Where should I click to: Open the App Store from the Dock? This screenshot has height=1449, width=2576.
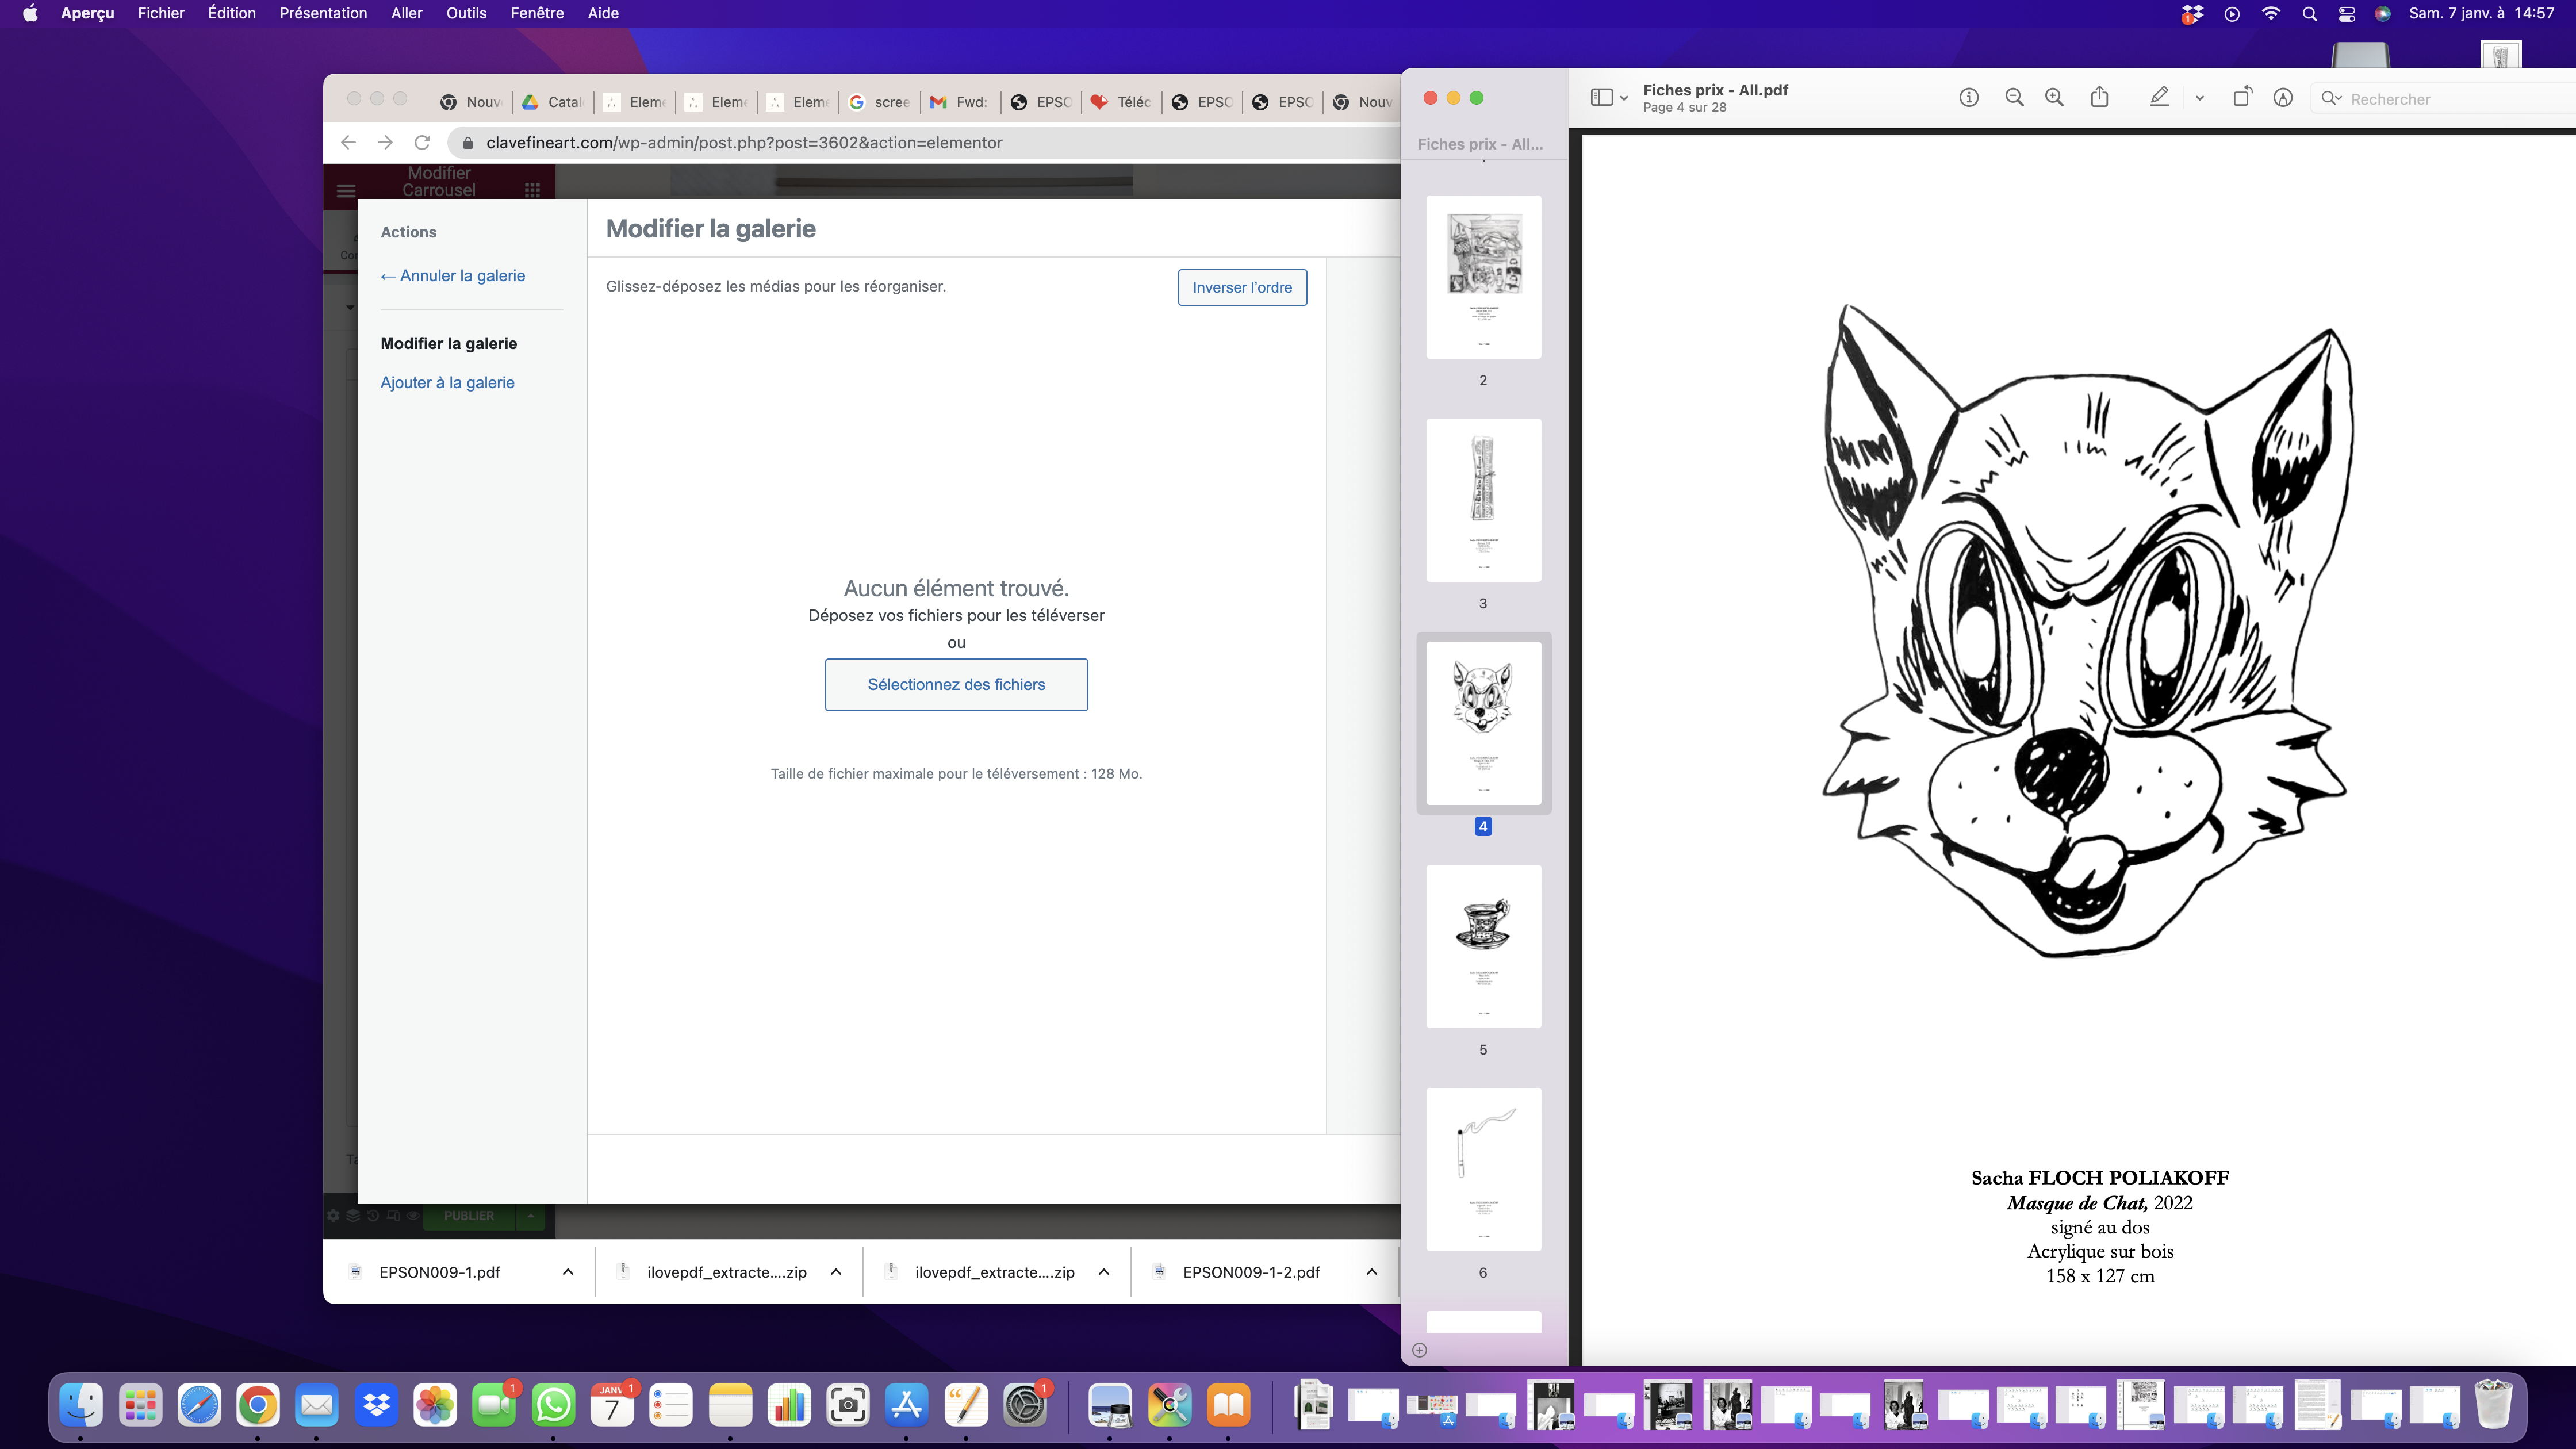[x=907, y=1405]
